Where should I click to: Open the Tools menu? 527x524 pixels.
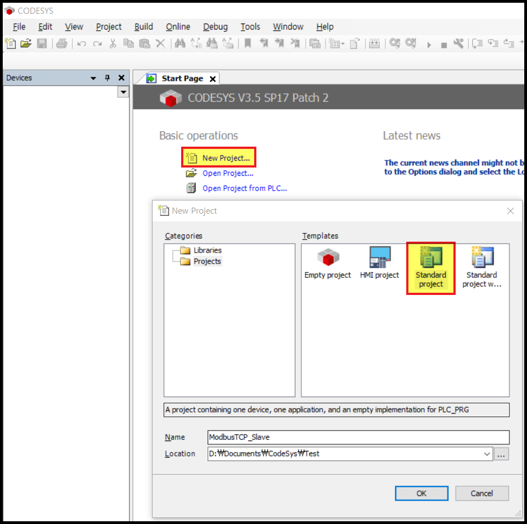[x=250, y=26]
